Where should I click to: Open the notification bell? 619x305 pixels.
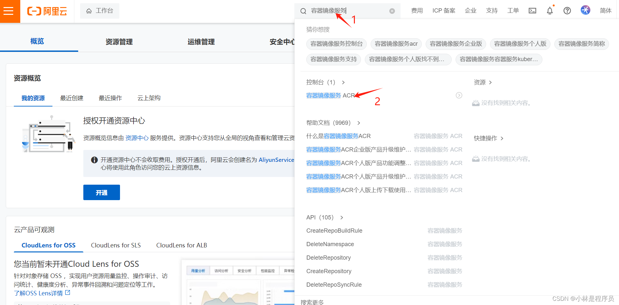pos(550,11)
